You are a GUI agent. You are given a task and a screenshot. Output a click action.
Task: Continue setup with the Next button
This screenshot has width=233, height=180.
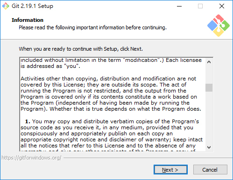pos(170,170)
